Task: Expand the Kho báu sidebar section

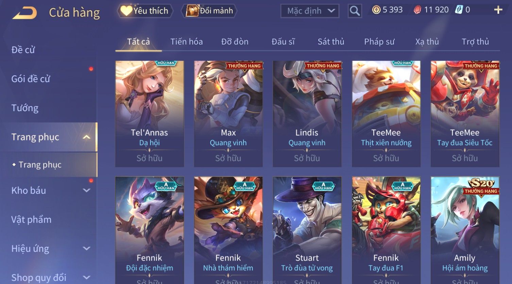Action: pyautogui.click(x=87, y=190)
